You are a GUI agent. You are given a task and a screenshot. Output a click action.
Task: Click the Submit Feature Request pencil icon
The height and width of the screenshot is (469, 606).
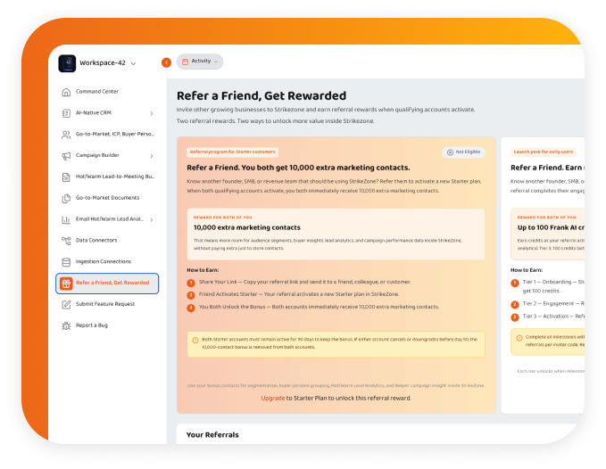tap(66, 304)
